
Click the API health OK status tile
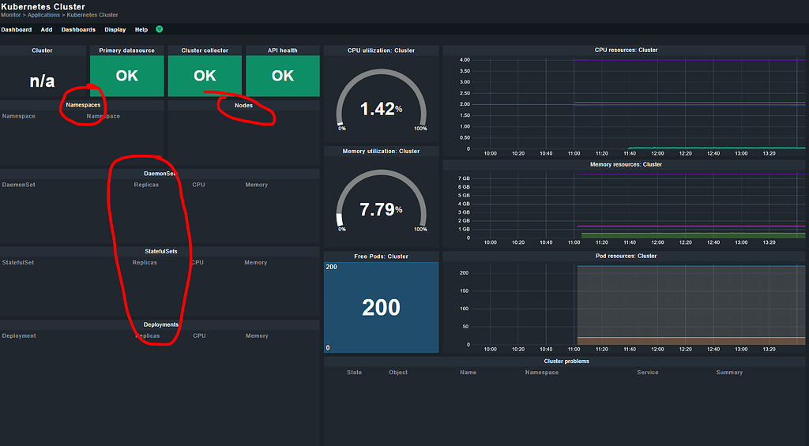[283, 76]
